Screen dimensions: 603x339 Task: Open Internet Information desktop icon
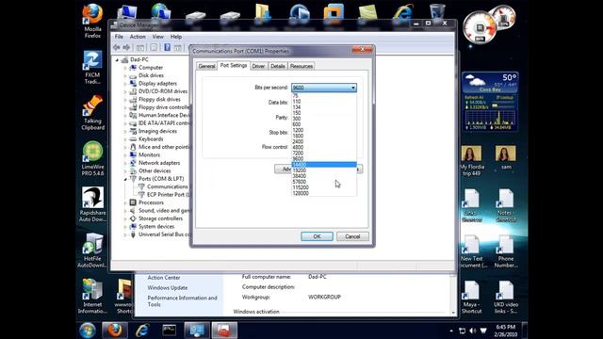coord(92,296)
